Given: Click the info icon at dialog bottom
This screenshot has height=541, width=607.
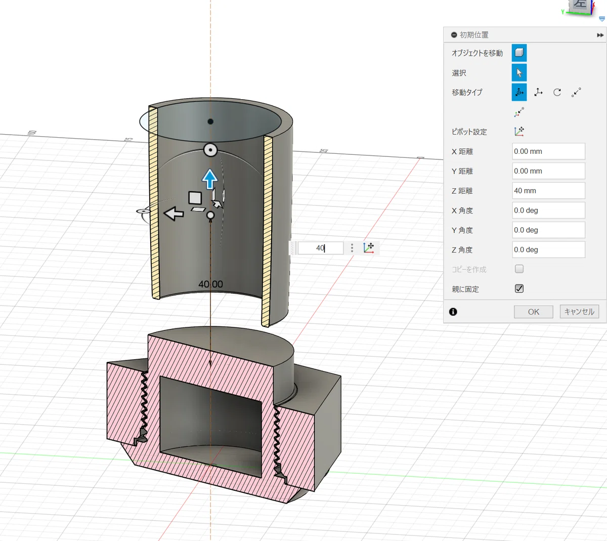Looking at the screenshot, I should 453,312.
